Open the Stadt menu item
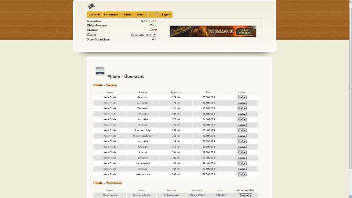The width and height of the screenshot is (352, 198). 140,15
